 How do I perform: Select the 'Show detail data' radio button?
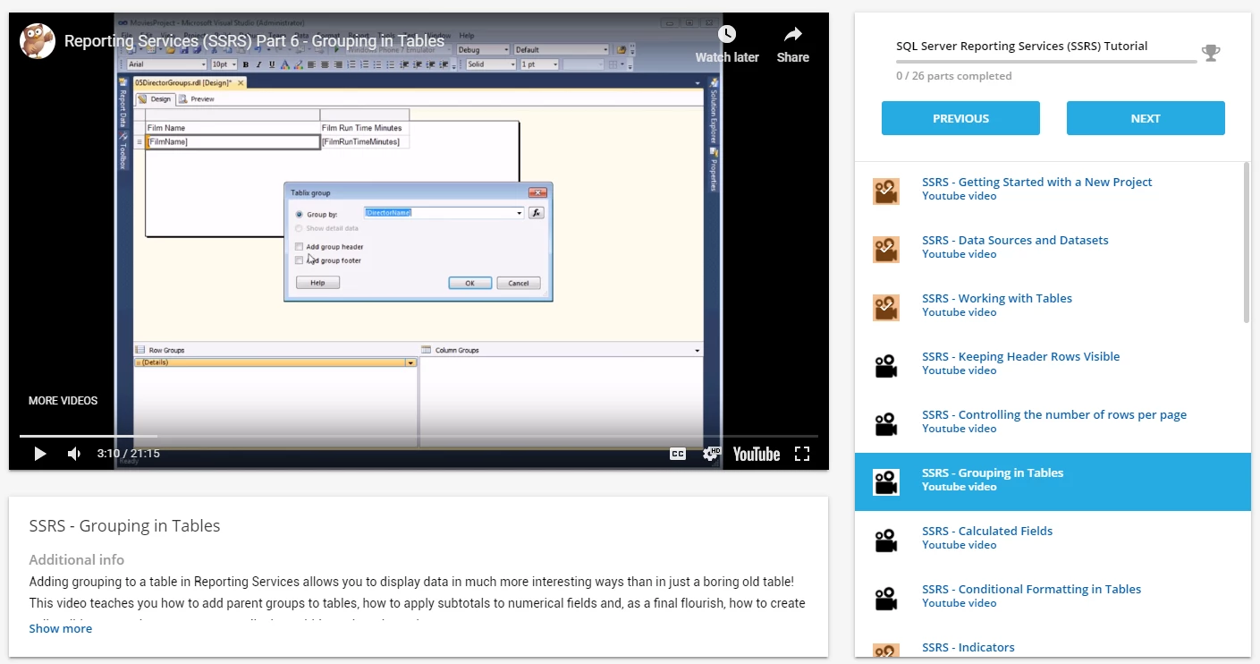[x=299, y=228]
